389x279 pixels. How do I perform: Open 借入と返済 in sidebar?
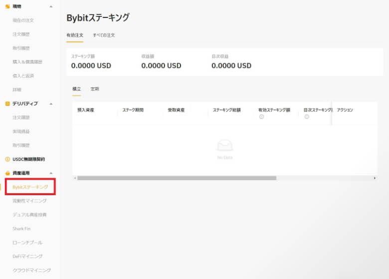[23, 76]
